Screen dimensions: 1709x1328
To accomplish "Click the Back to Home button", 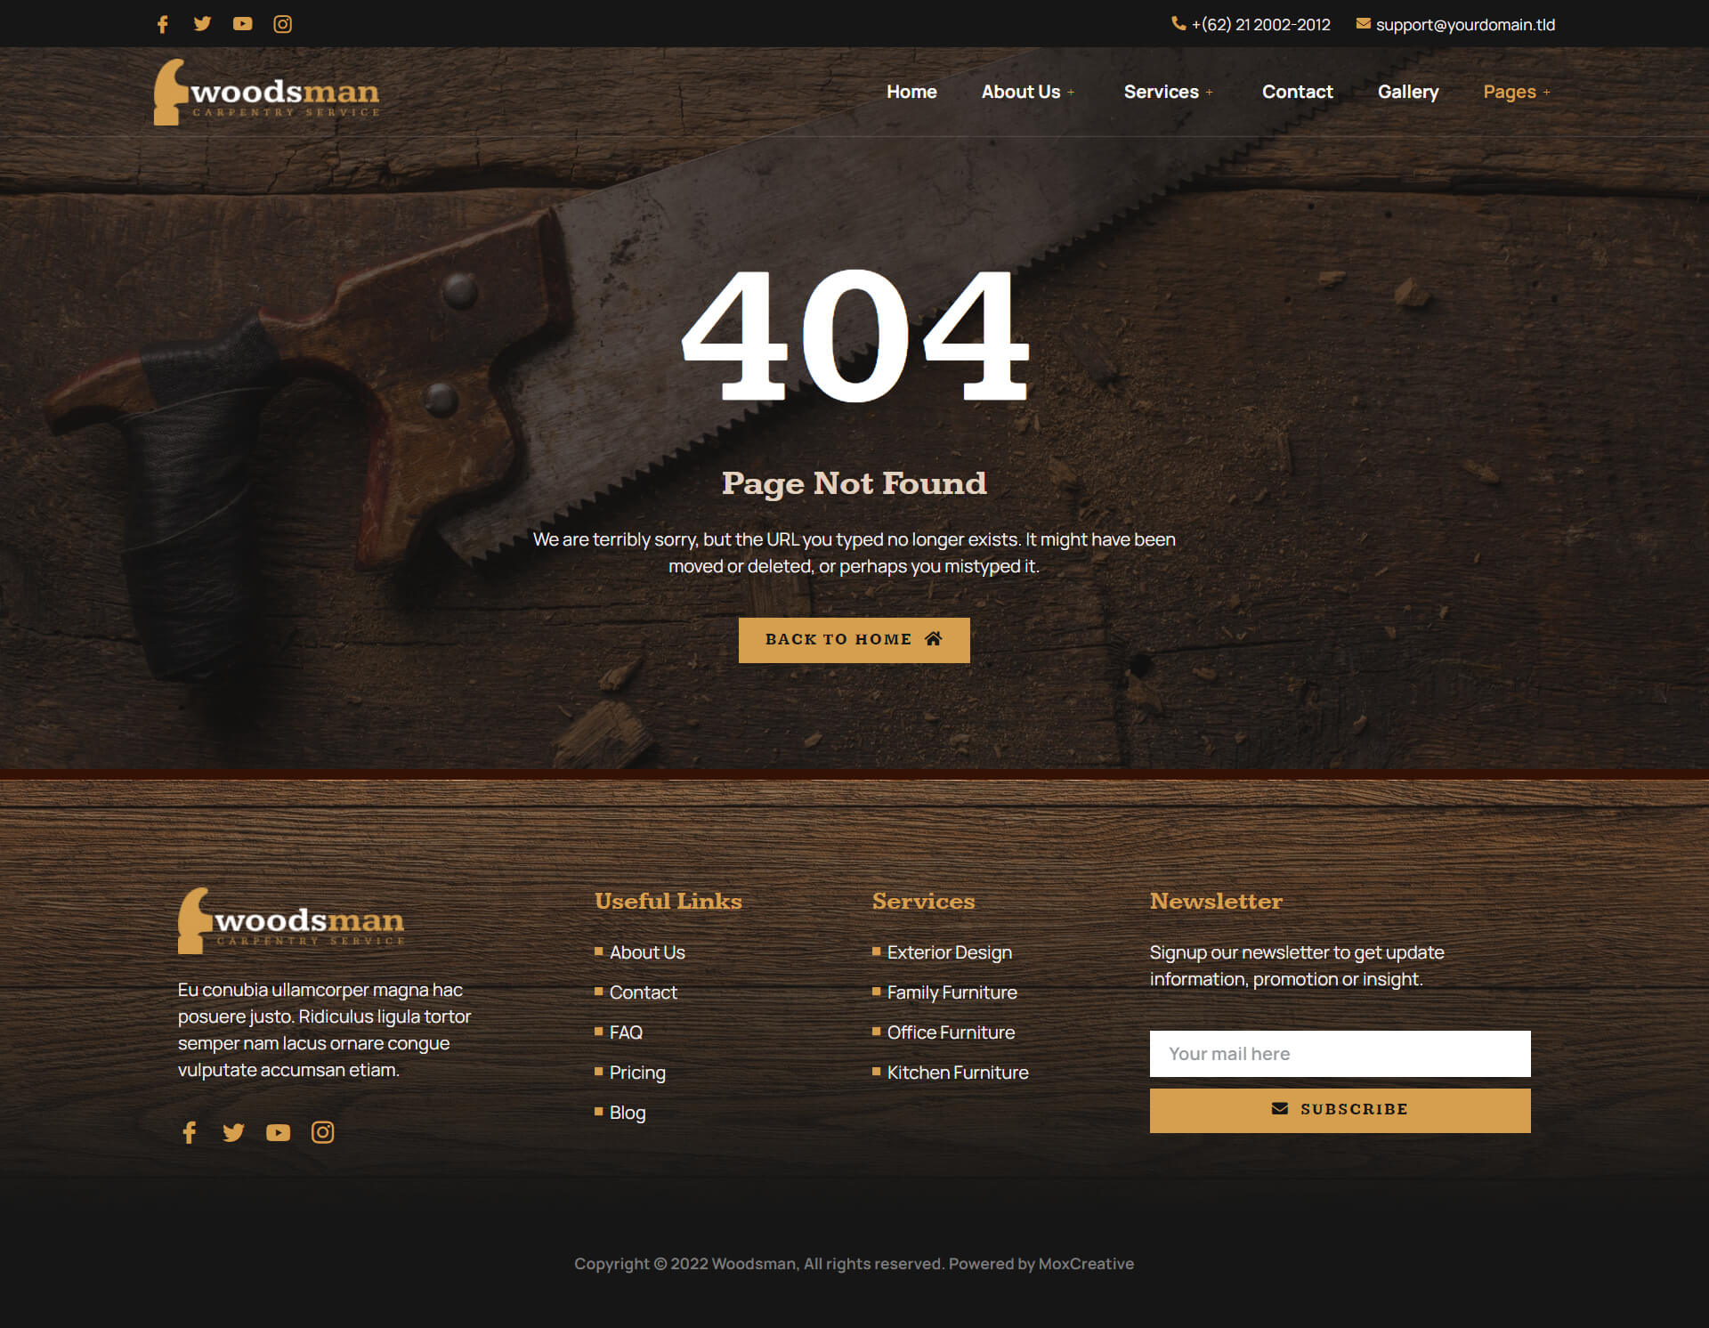I will coord(854,640).
